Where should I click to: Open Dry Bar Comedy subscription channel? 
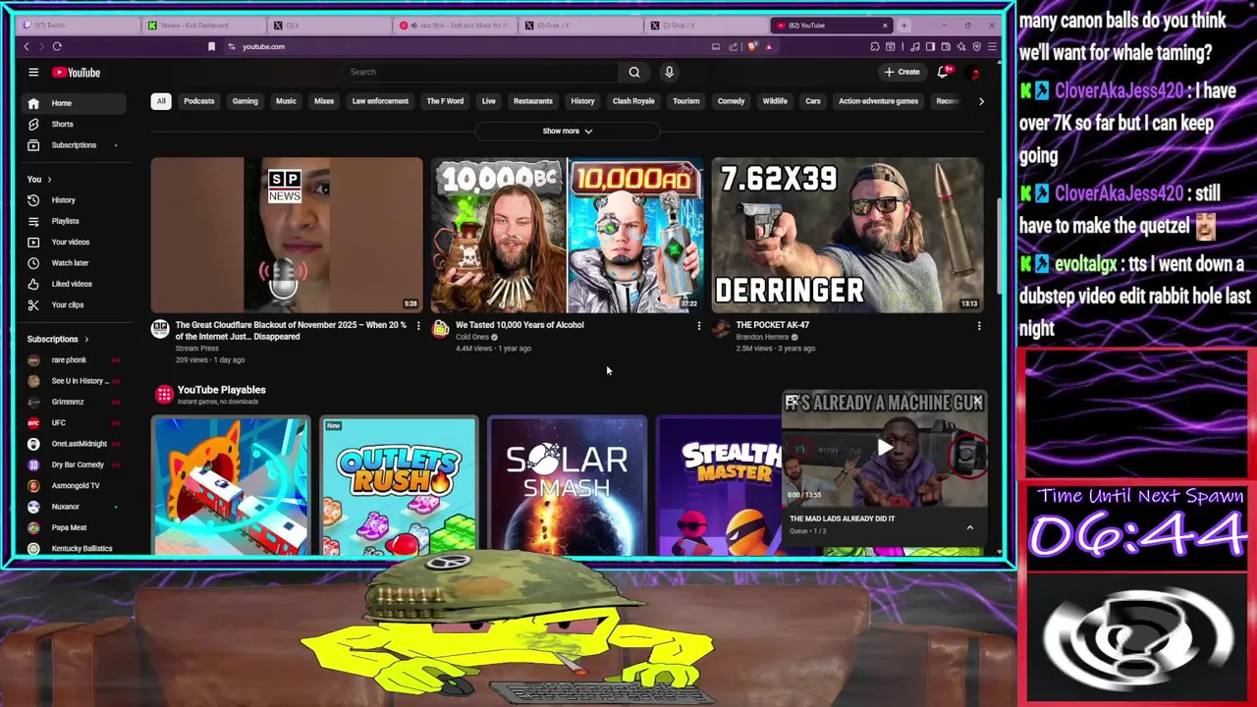click(x=76, y=465)
